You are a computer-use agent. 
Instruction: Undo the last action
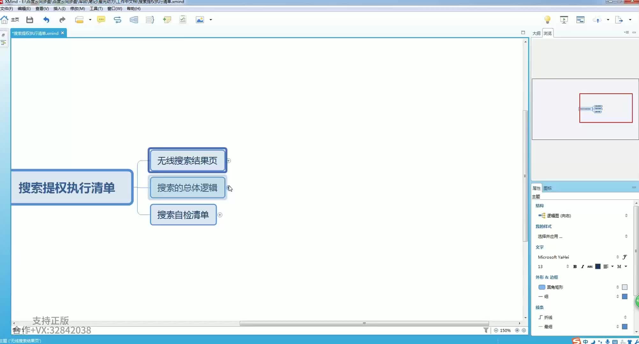coord(46,20)
